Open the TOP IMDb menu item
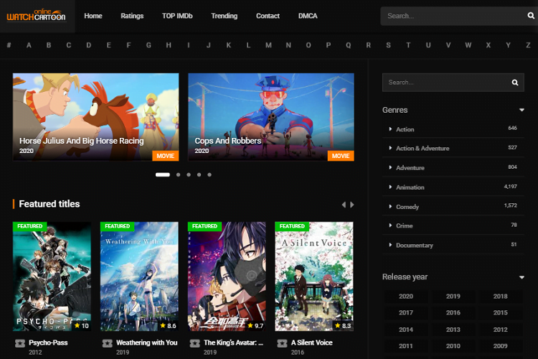Image resolution: width=538 pixels, height=359 pixels. pyautogui.click(x=177, y=16)
